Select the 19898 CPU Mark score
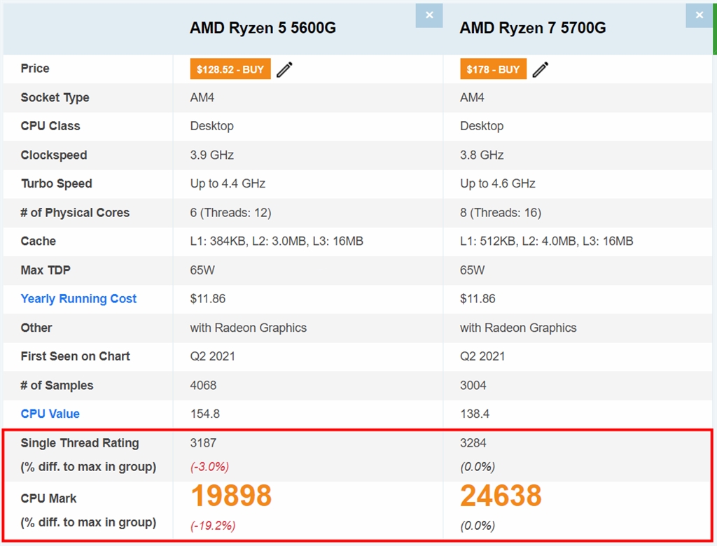Screen dimensions: 717x546 (231, 496)
